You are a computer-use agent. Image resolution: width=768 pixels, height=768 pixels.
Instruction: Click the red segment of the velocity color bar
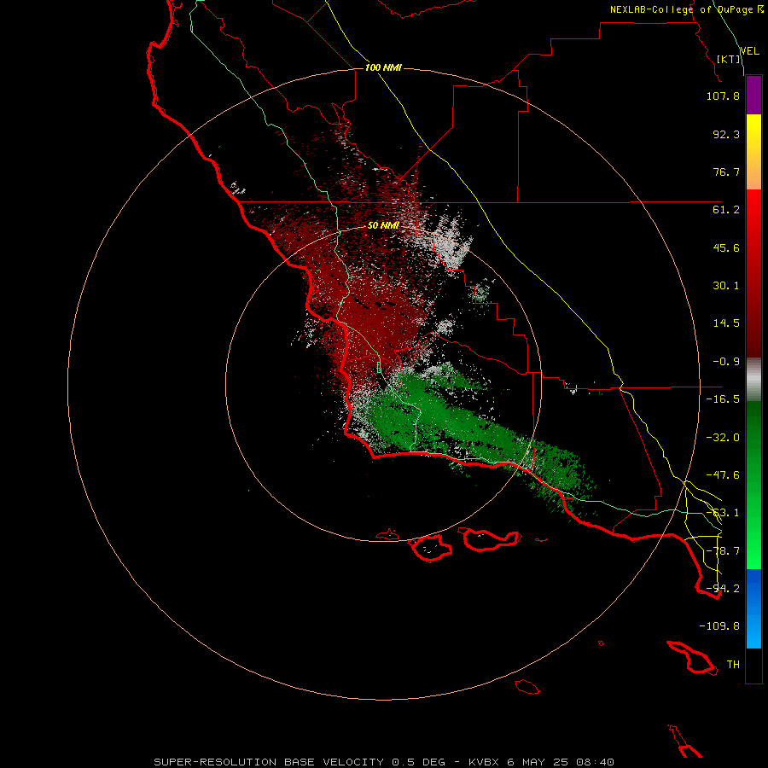(753, 273)
